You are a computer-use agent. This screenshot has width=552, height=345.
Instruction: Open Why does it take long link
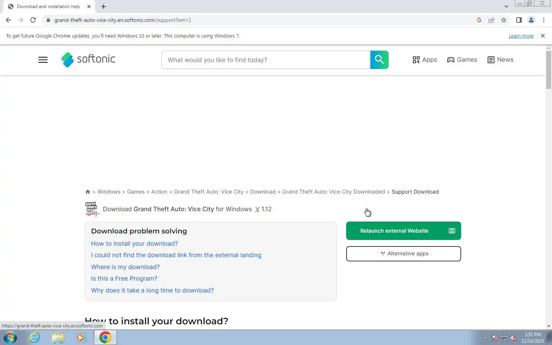pos(153,291)
